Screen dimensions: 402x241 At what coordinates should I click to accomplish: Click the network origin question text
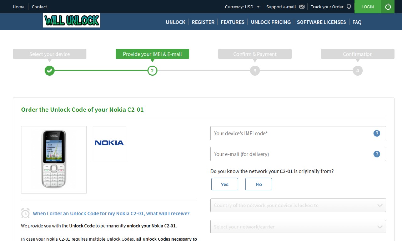(272, 171)
